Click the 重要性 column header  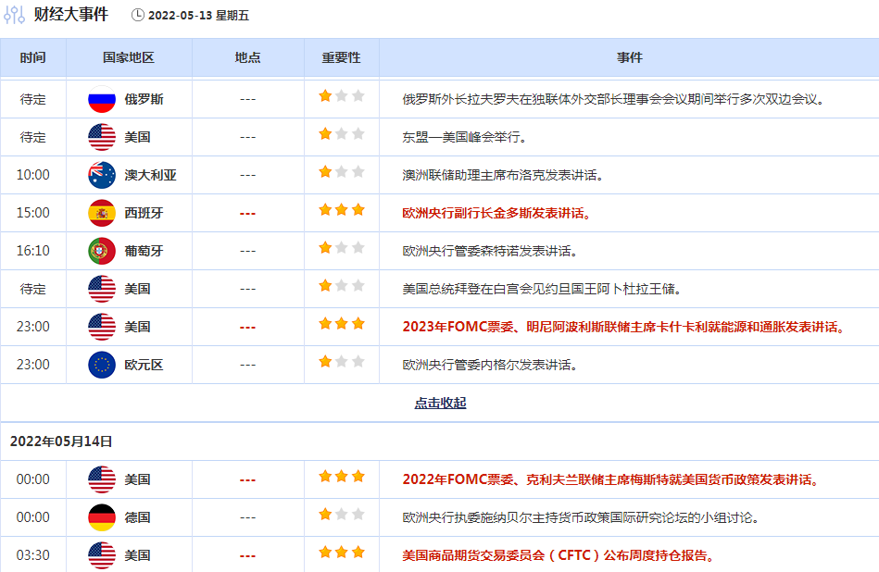(x=341, y=57)
